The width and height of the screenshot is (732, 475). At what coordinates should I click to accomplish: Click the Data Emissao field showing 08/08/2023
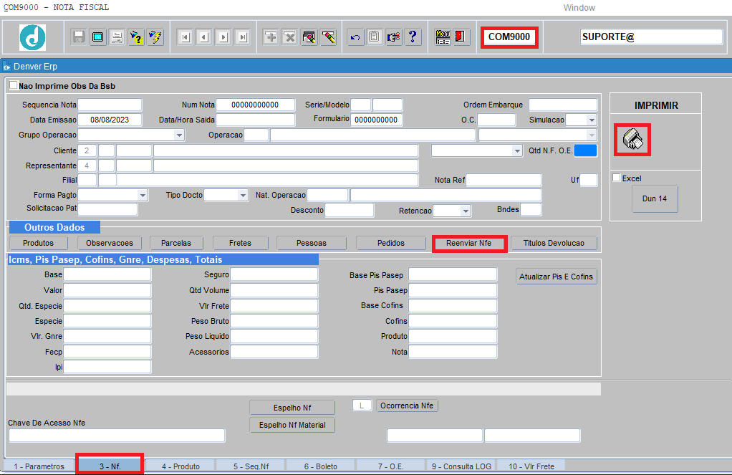(x=110, y=120)
